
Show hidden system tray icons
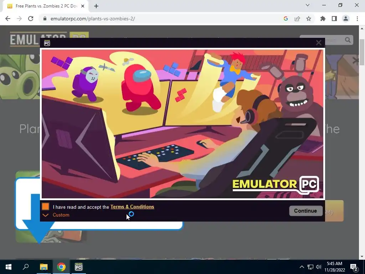click(x=302, y=267)
